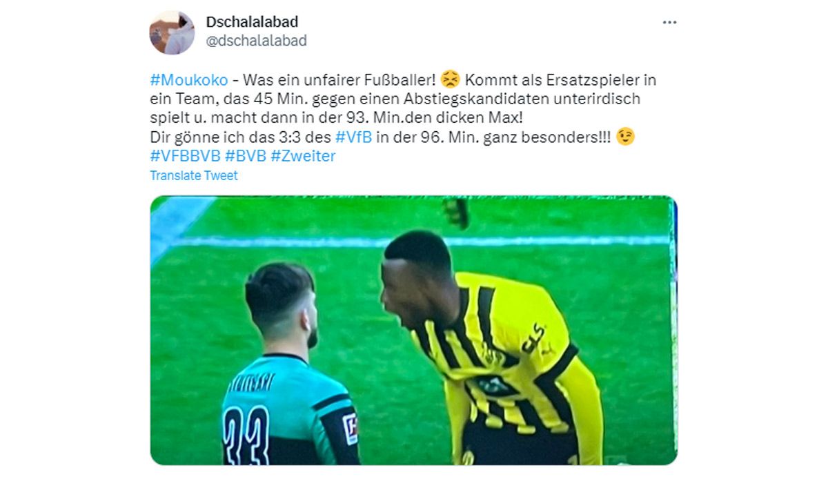Click Translate Tweet
828x479 pixels.
click(x=194, y=175)
